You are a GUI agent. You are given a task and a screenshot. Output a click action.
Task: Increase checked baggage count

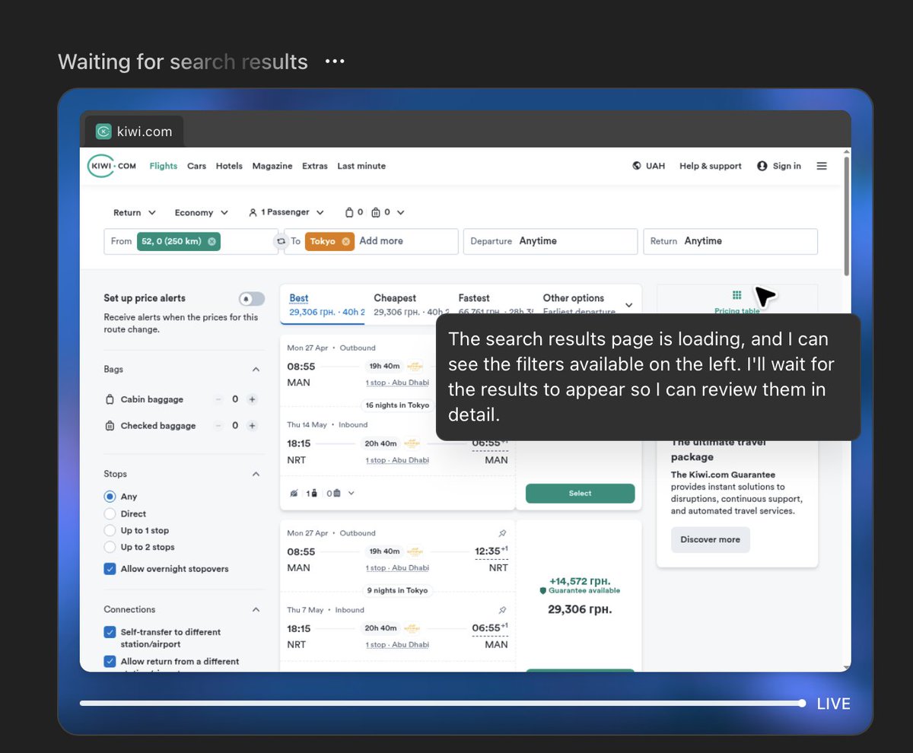tap(253, 426)
